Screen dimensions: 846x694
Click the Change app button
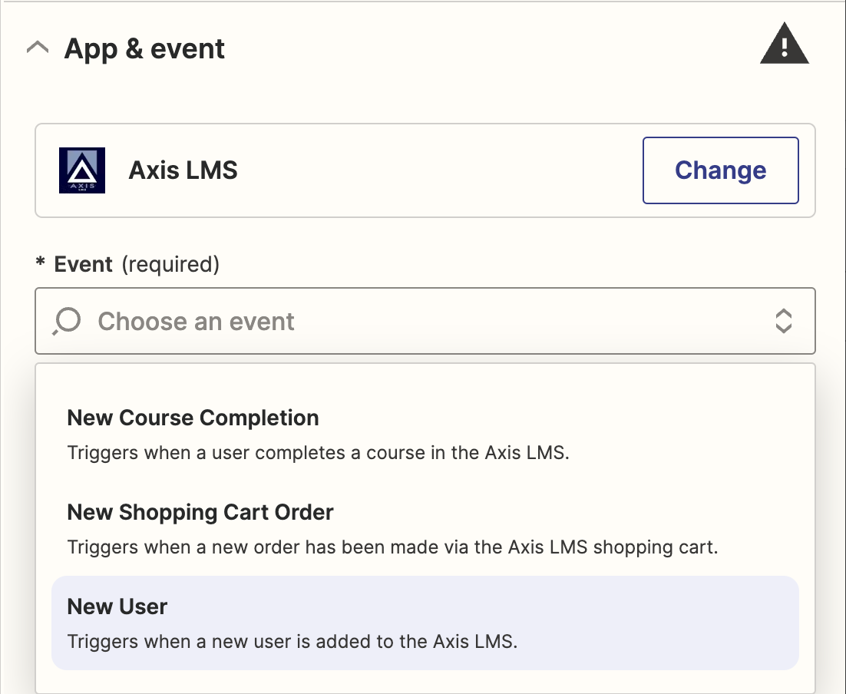point(720,170)
